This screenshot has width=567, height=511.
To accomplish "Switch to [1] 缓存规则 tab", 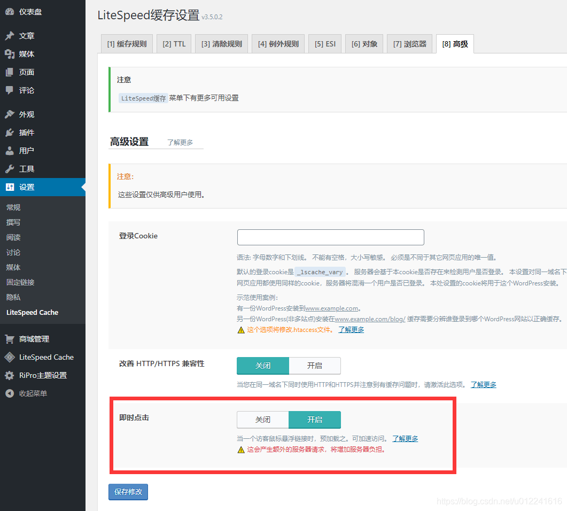I will click(x=127, y=44).
